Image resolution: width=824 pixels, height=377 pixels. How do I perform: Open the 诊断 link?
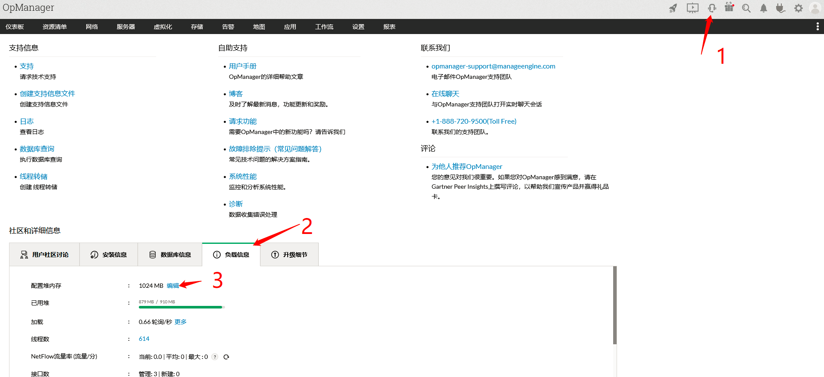click(236, 204)
